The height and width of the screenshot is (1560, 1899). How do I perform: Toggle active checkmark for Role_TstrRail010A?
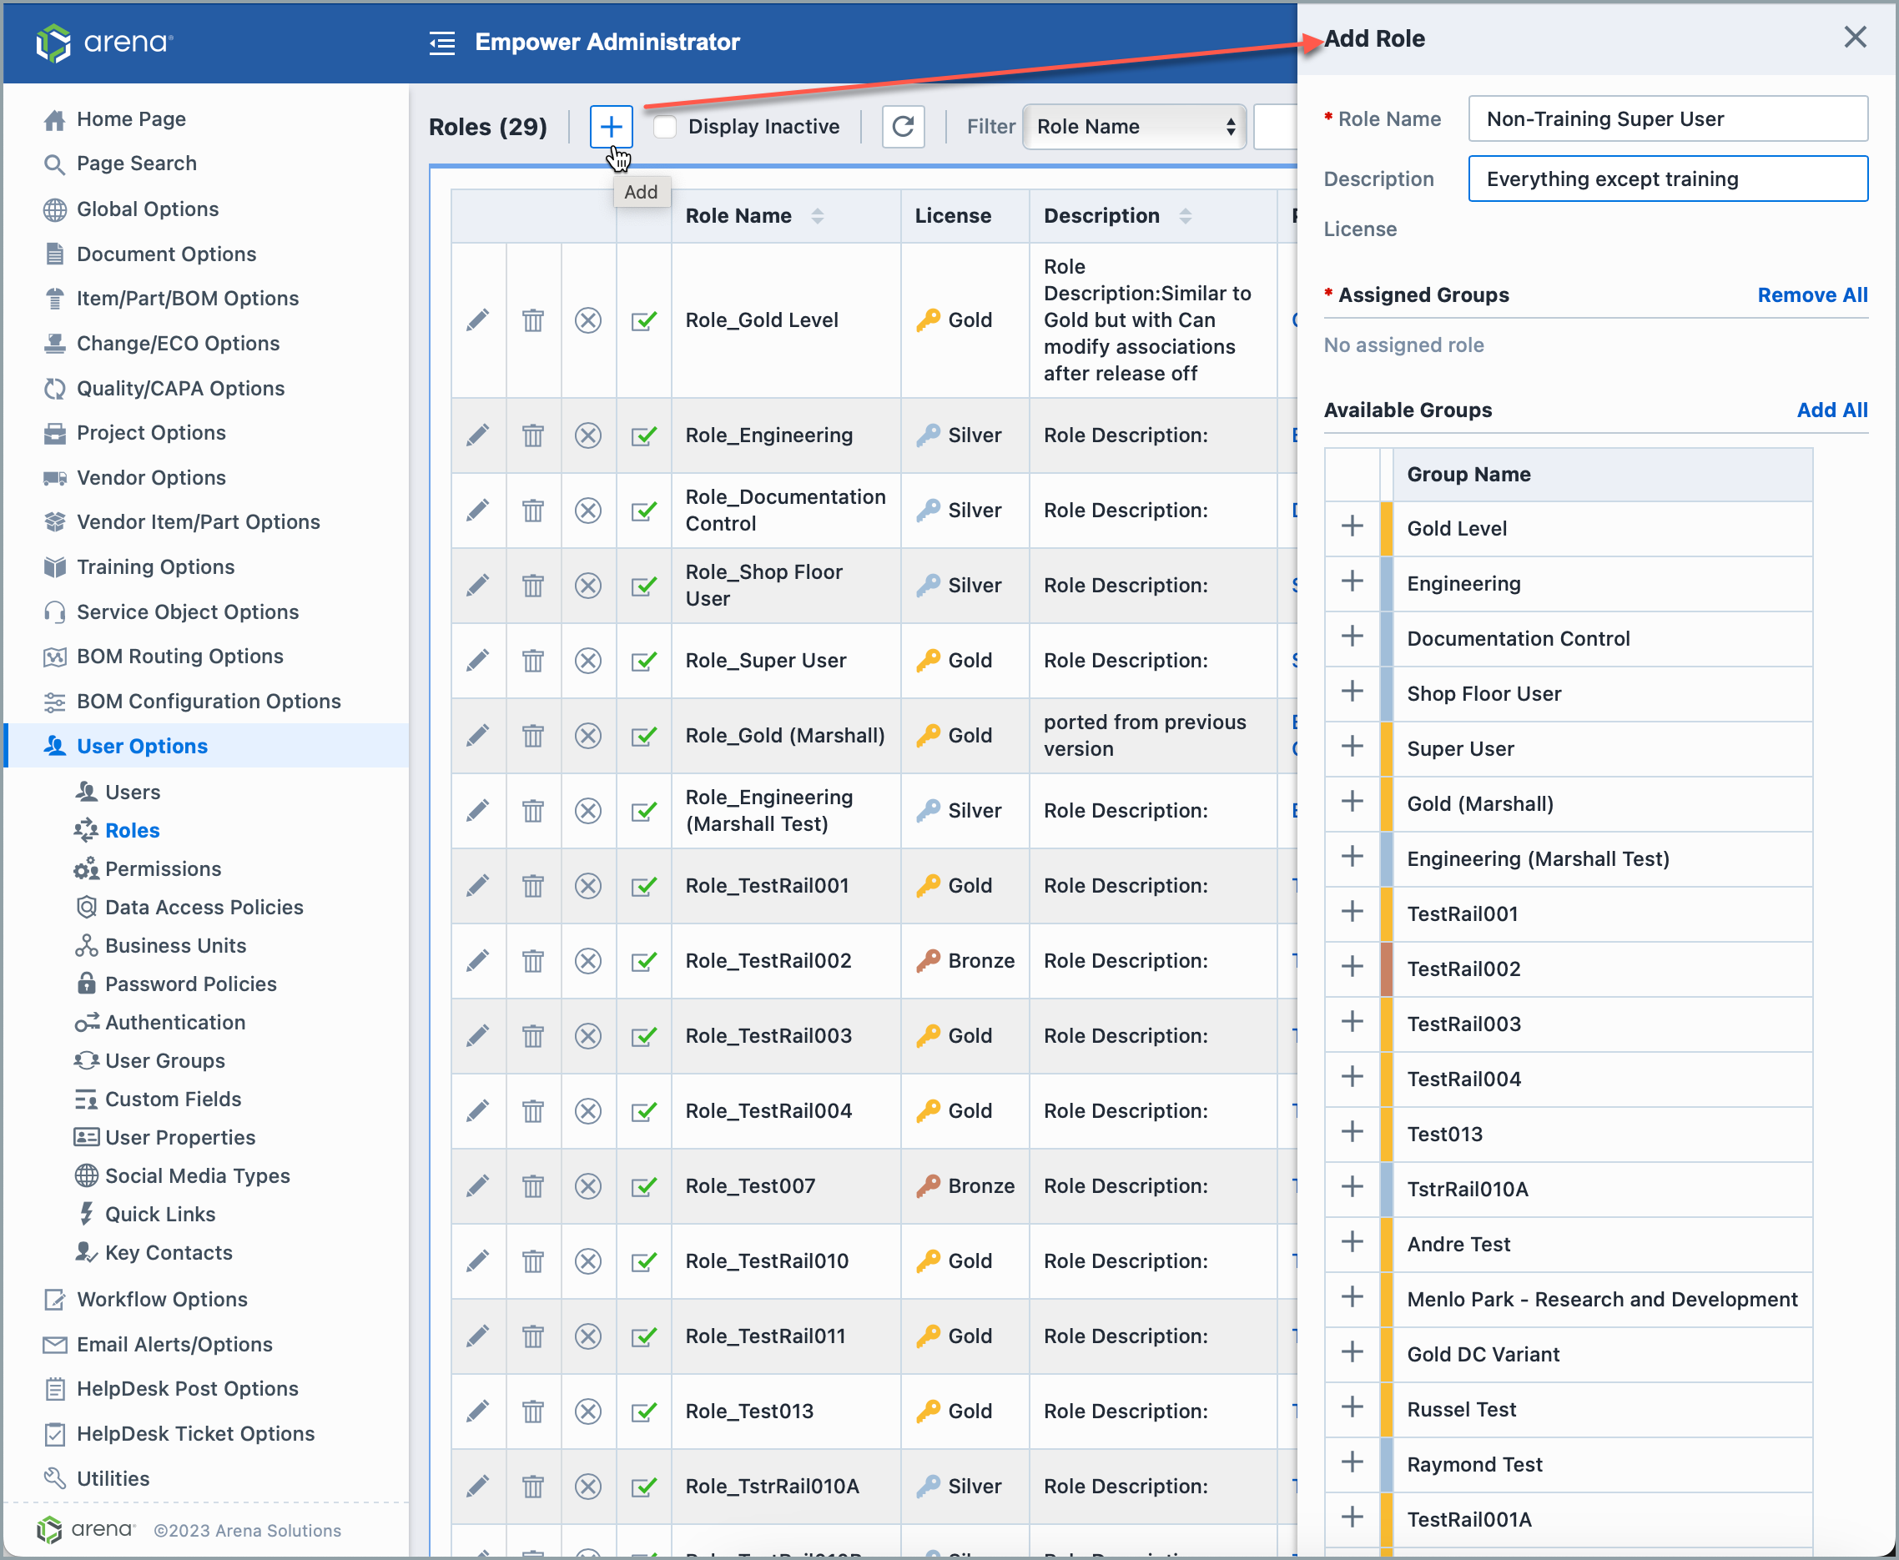(x=643, y=1487)
